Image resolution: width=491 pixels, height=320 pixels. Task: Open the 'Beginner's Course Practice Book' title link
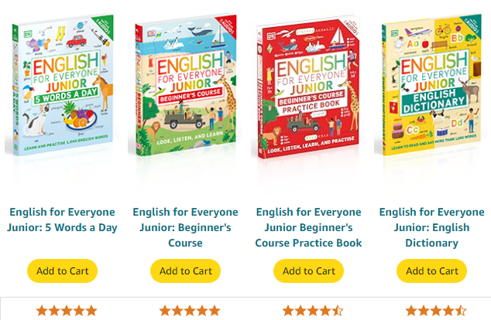(309, 227)
